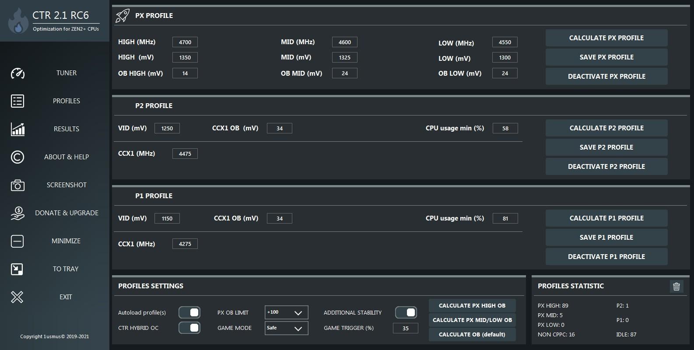The height and width of the screenshot is (350, 694).
Task: Clear profile statistics with the trash icon
Action: point(676,286)
